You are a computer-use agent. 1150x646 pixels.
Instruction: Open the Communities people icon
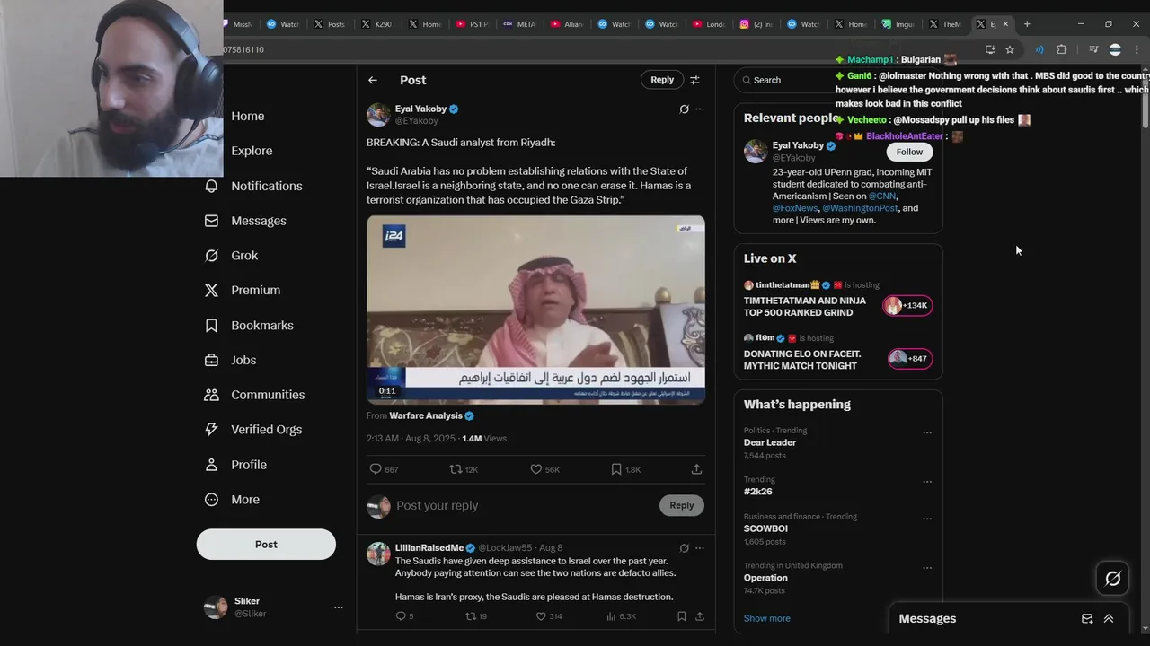point(211,395)
